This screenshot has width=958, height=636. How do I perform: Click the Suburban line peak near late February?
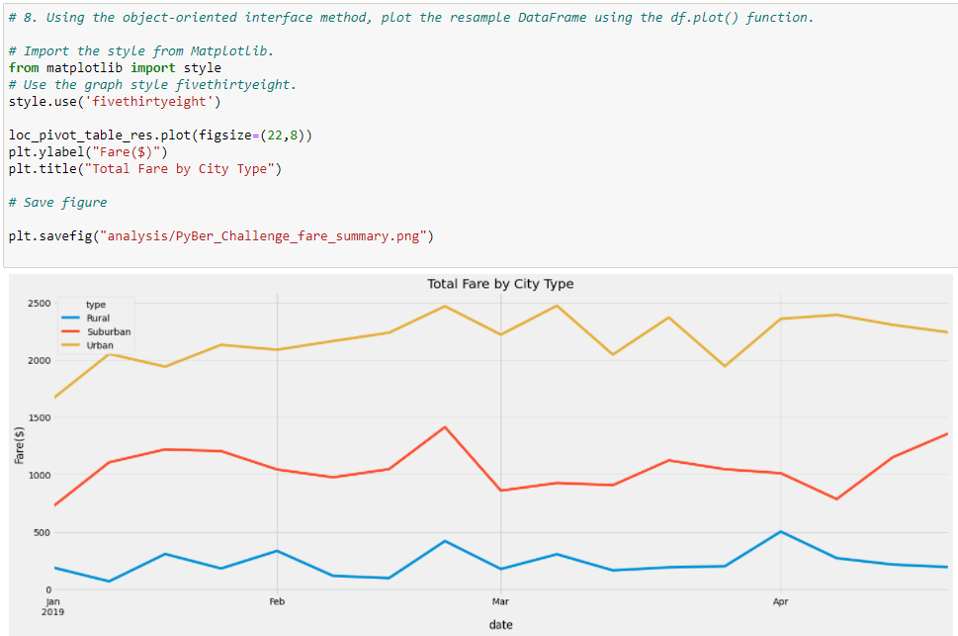click(x=445, y=427)
